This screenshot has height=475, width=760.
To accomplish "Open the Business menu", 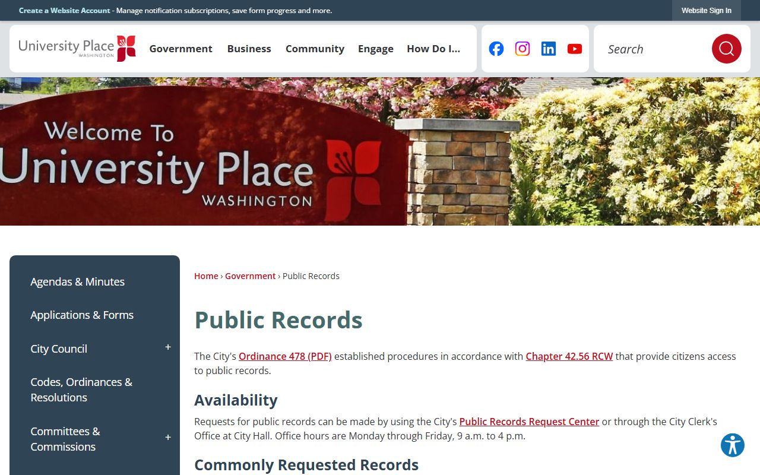I will [249, 49].
